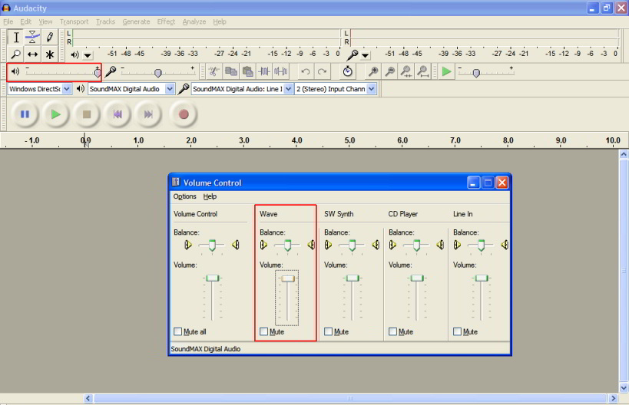
Task: Click the CD Player balance slider thumb
Action: [x=417, y=245]
